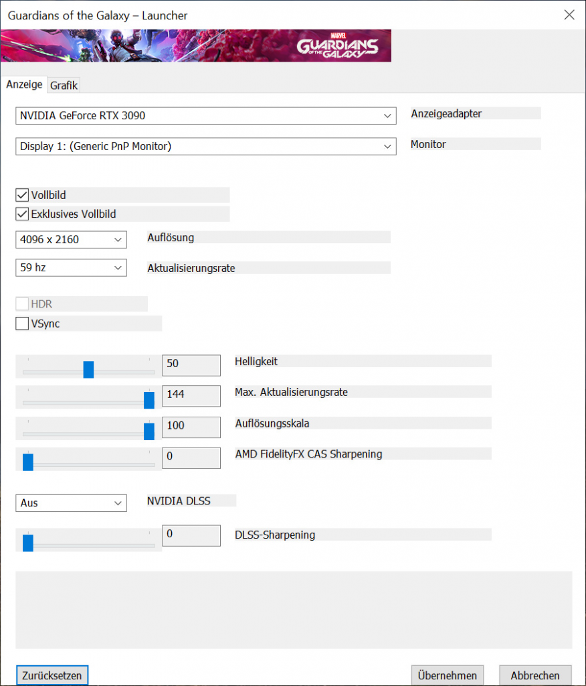Open the Monitor dropdown showing Display 1

206,147
